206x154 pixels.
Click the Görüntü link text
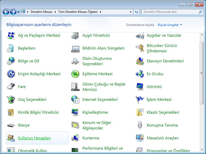154,87
